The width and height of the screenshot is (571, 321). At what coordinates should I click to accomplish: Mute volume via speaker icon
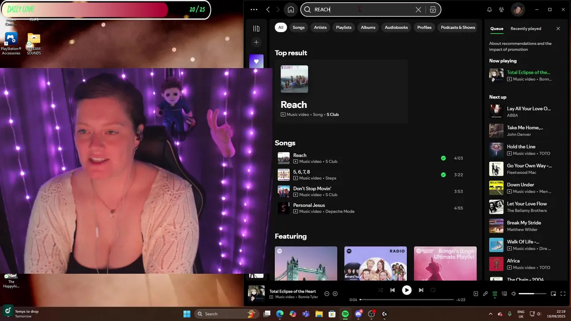(x=514, y=294)
